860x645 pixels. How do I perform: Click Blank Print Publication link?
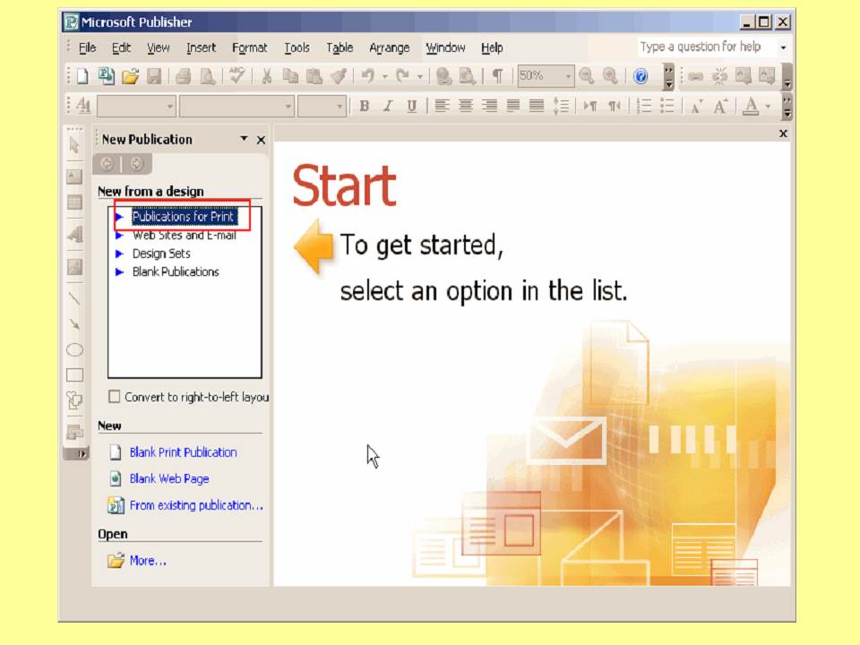[183, 452]
